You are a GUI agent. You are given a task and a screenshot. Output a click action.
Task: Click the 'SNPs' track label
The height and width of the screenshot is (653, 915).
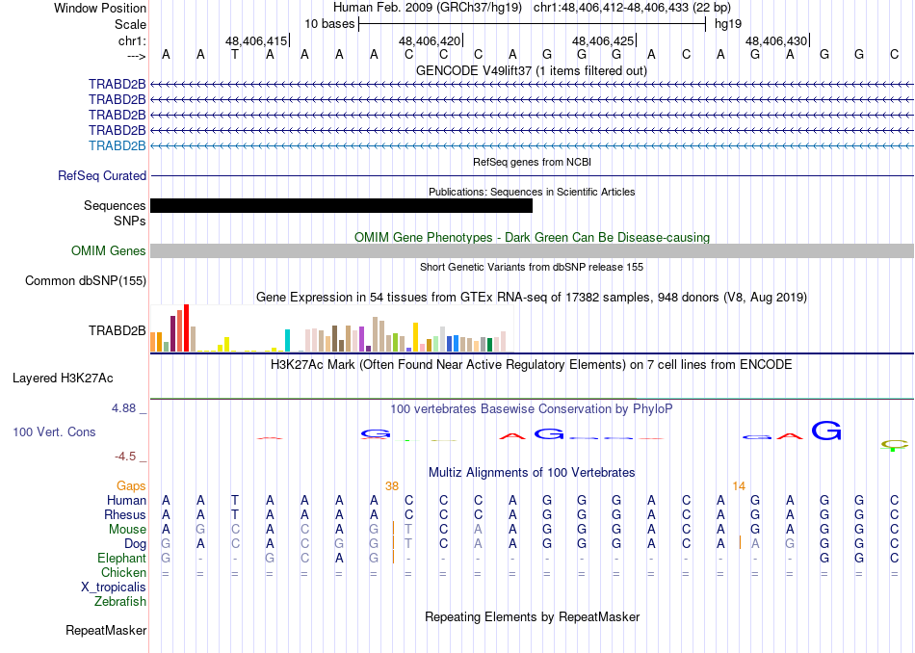click(x=130, y=221)
